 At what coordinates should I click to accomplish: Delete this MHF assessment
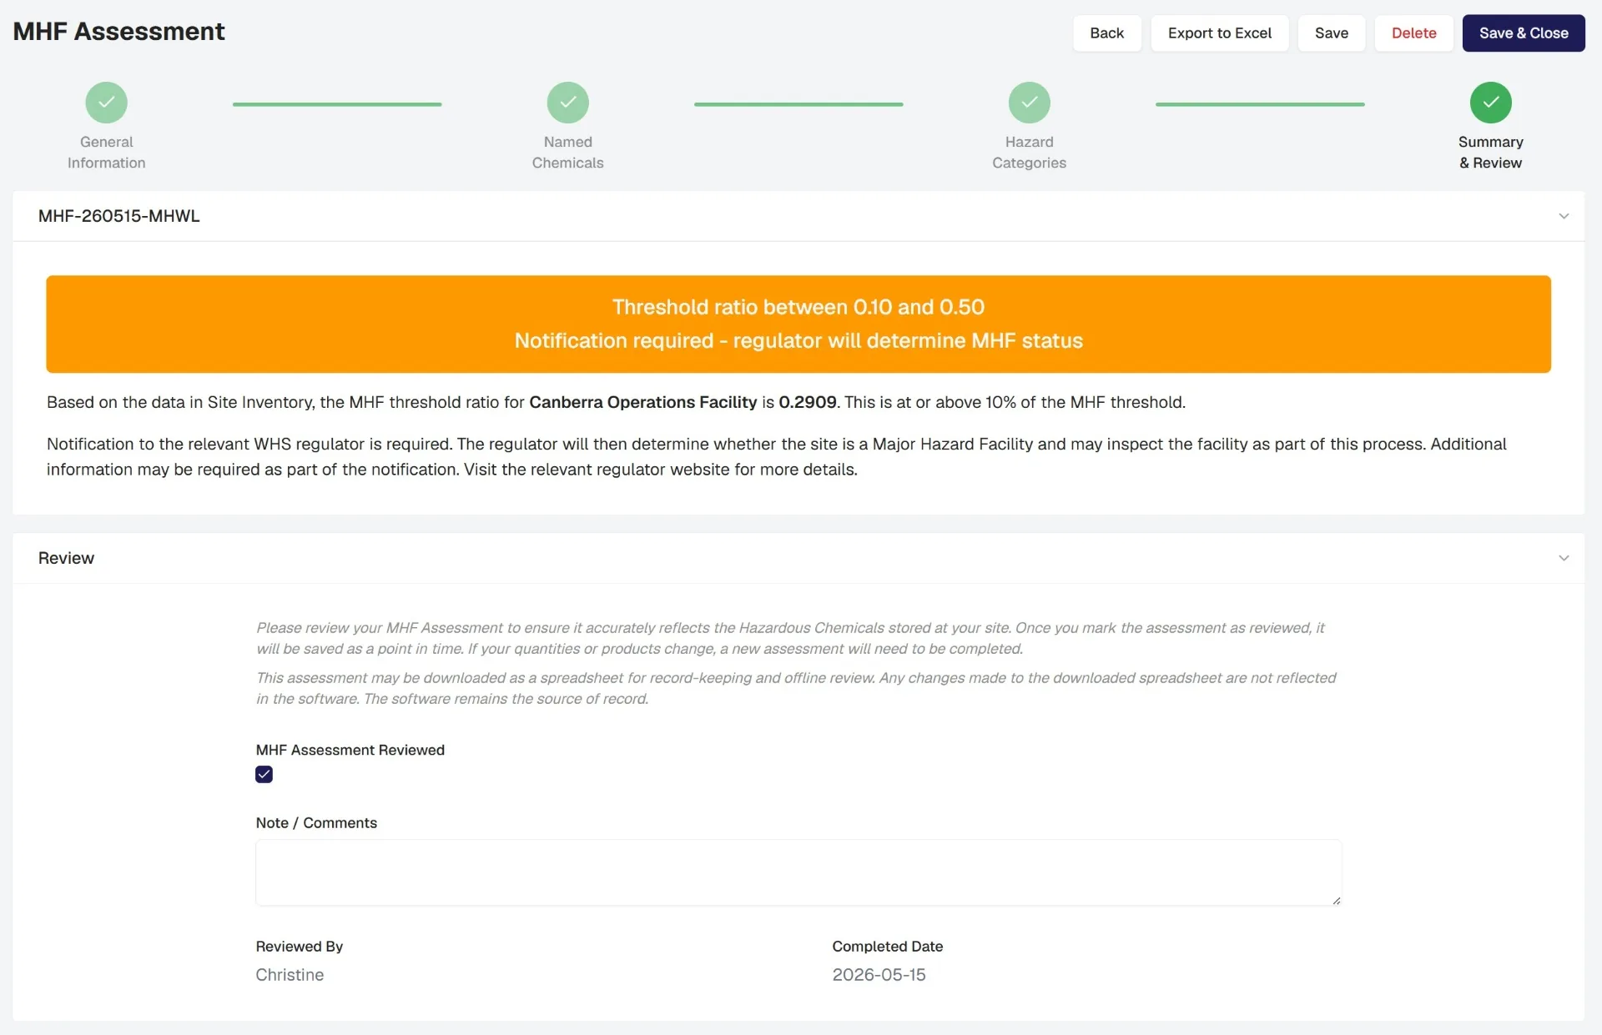[1413, 33]
